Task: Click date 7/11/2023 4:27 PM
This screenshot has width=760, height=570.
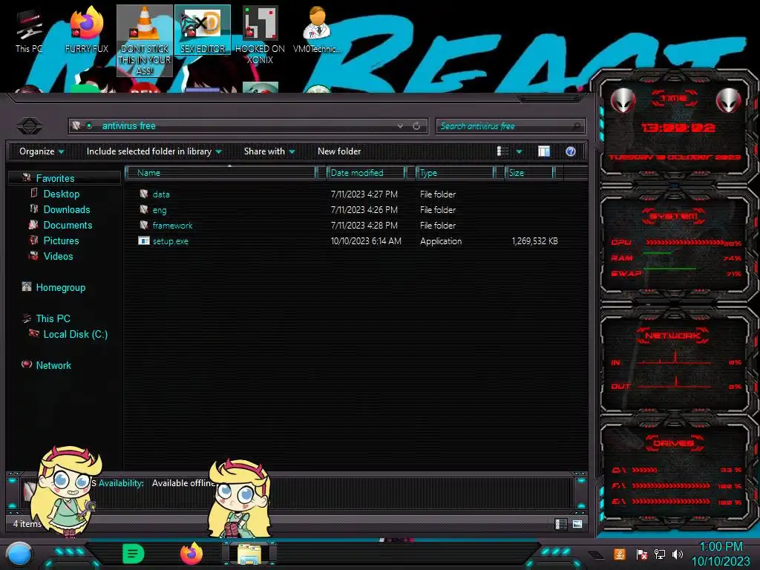Action: [x=364, y=194]
